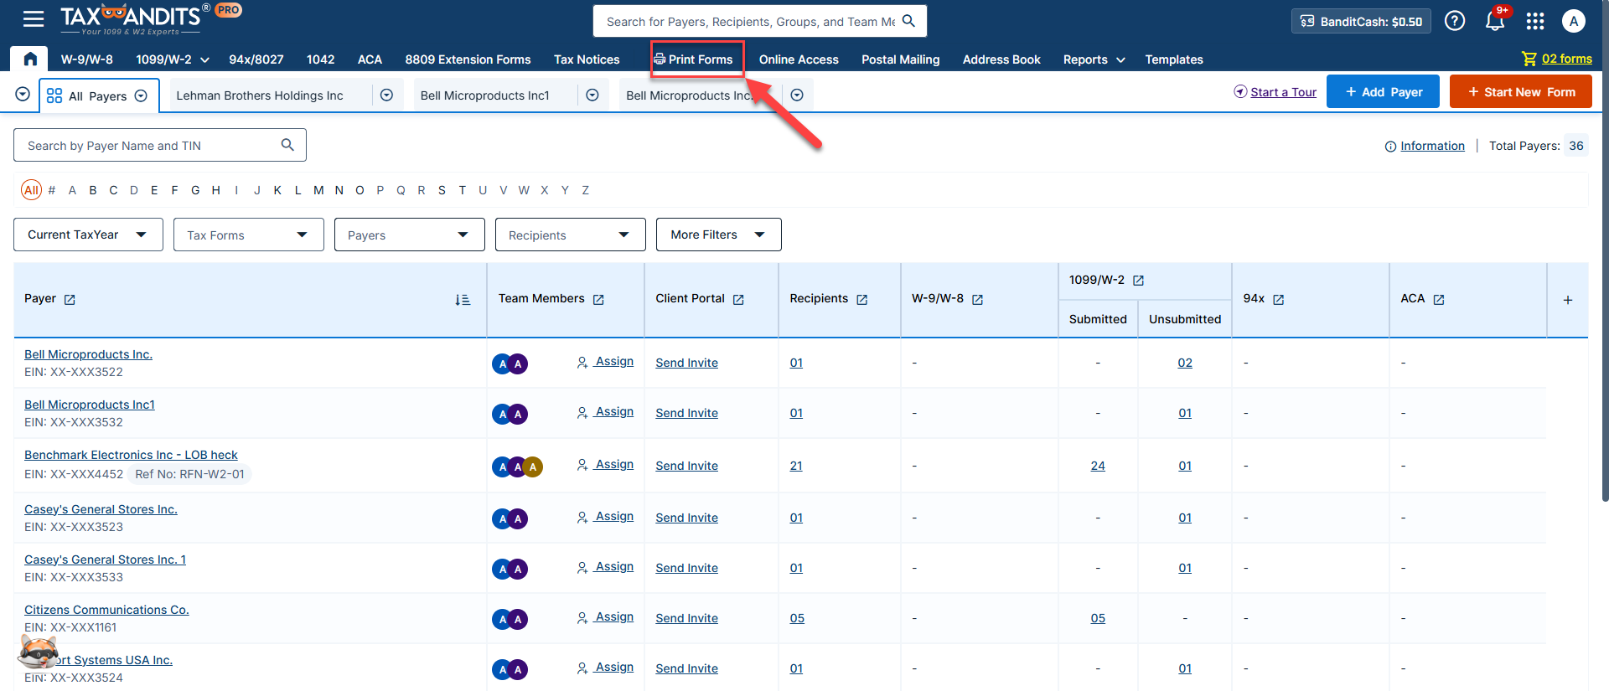The image size is (1609, 691).
Task: Open 02 unsubmitted forms for Bell Microproducts Inc.
Action: click(1185, 363)
